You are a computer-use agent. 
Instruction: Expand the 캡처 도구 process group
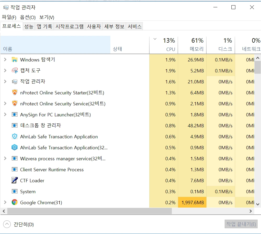pyautogui.click(x=5, y=71)
